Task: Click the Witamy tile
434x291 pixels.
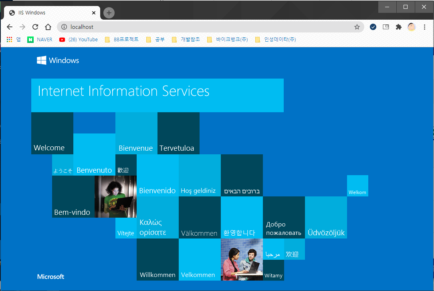Action: click(273, 270)
